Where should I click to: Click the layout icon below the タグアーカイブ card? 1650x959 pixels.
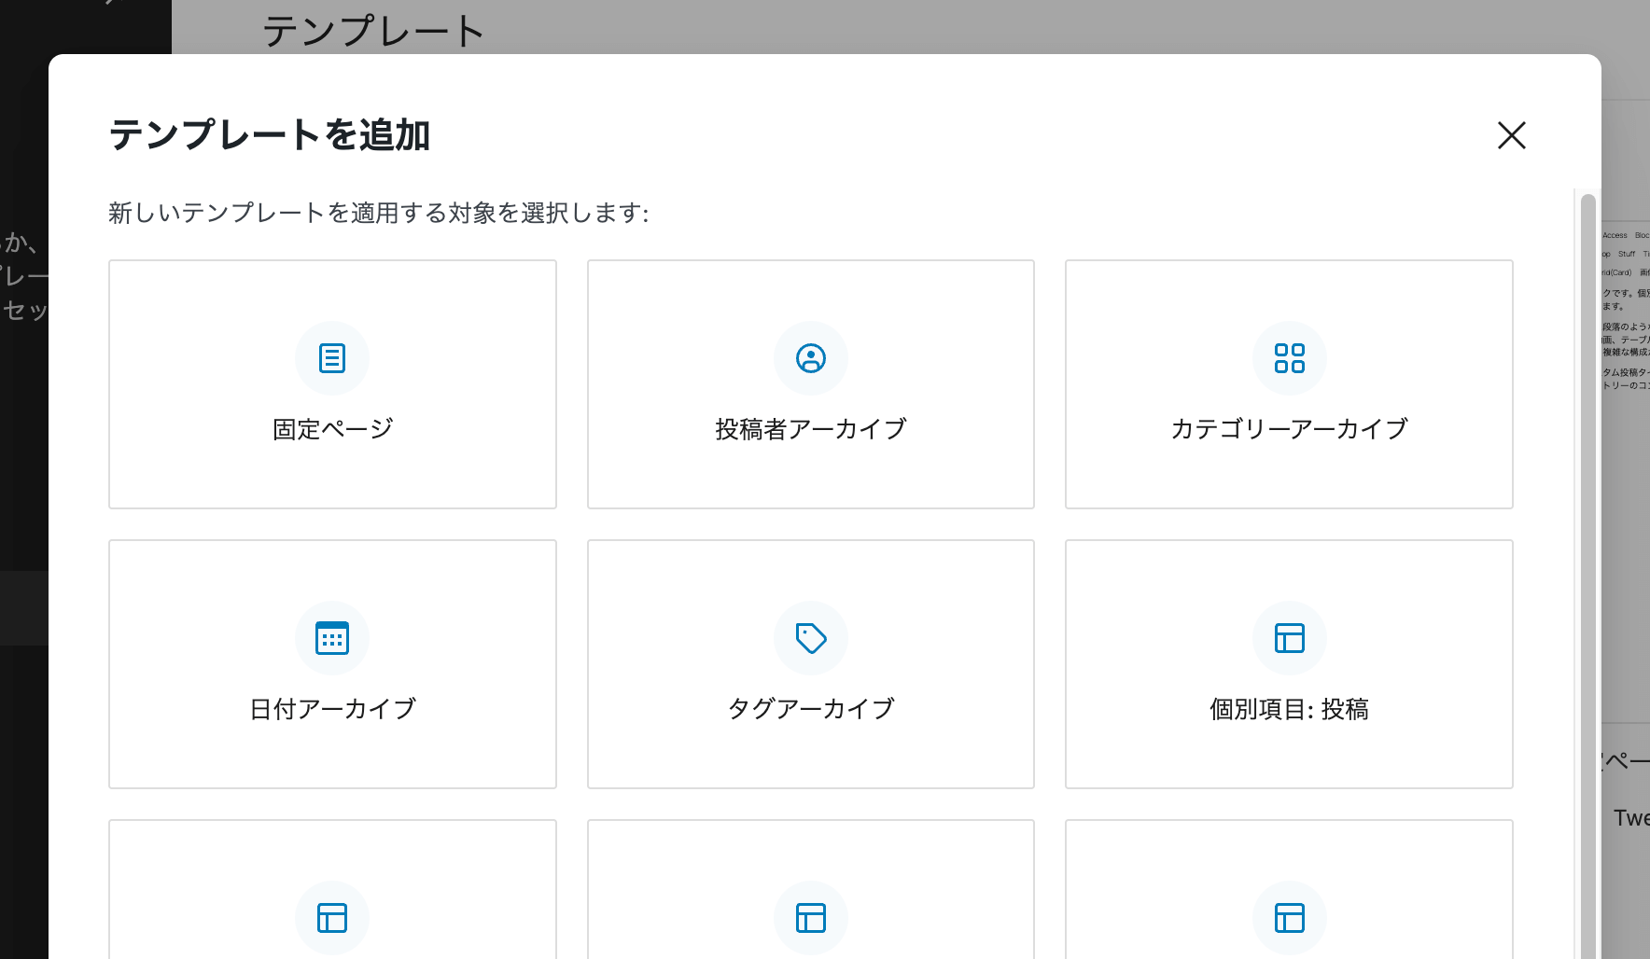click(810, 918)
